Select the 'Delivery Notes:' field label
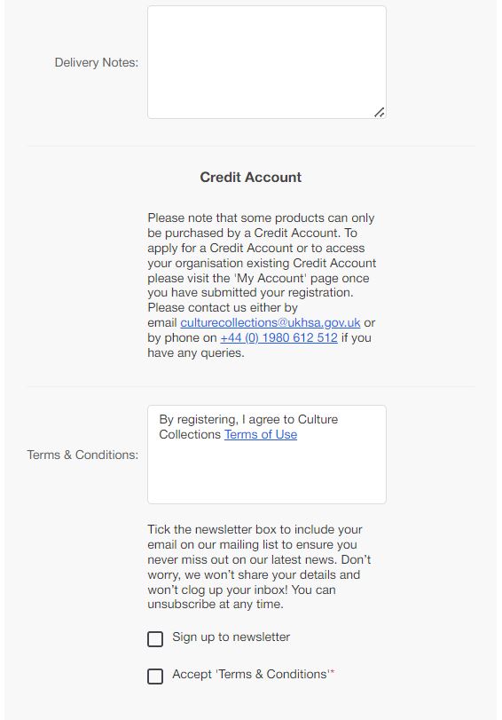The height and width of the screenshot is (720, 502). click(x=97, y=62)
